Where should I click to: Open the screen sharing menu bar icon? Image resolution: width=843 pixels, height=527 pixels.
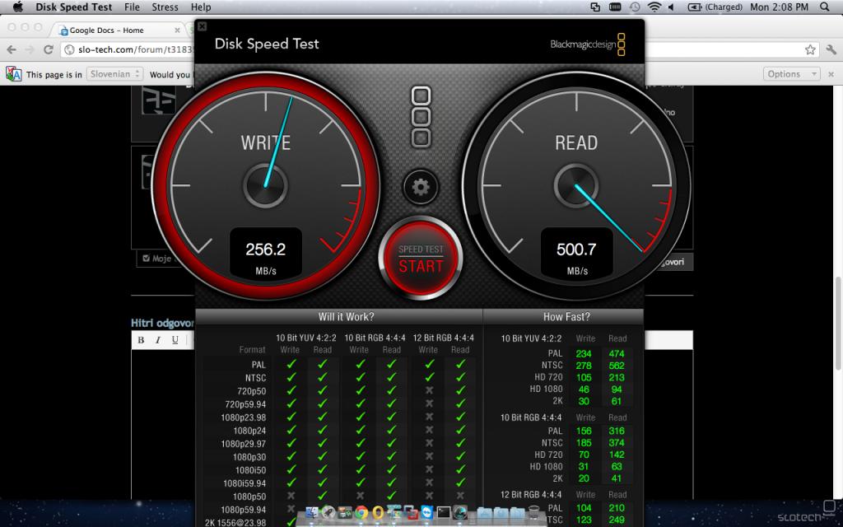click(x=595, y=7)
